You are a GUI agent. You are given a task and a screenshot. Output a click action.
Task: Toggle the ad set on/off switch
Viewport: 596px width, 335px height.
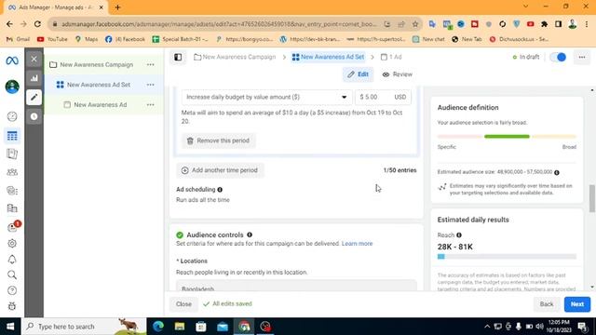pos(558,57)
